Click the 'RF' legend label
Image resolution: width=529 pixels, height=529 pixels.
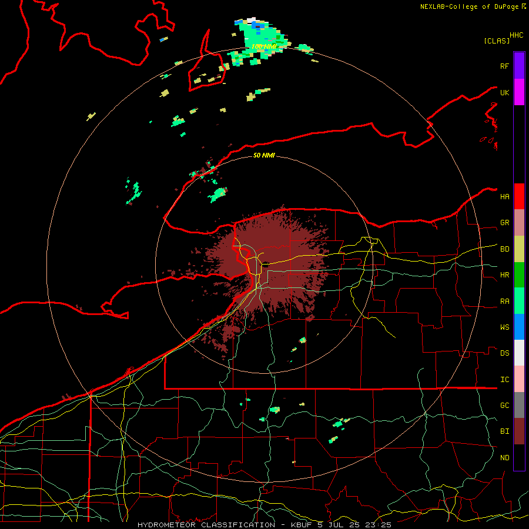(x=504, y=66)
